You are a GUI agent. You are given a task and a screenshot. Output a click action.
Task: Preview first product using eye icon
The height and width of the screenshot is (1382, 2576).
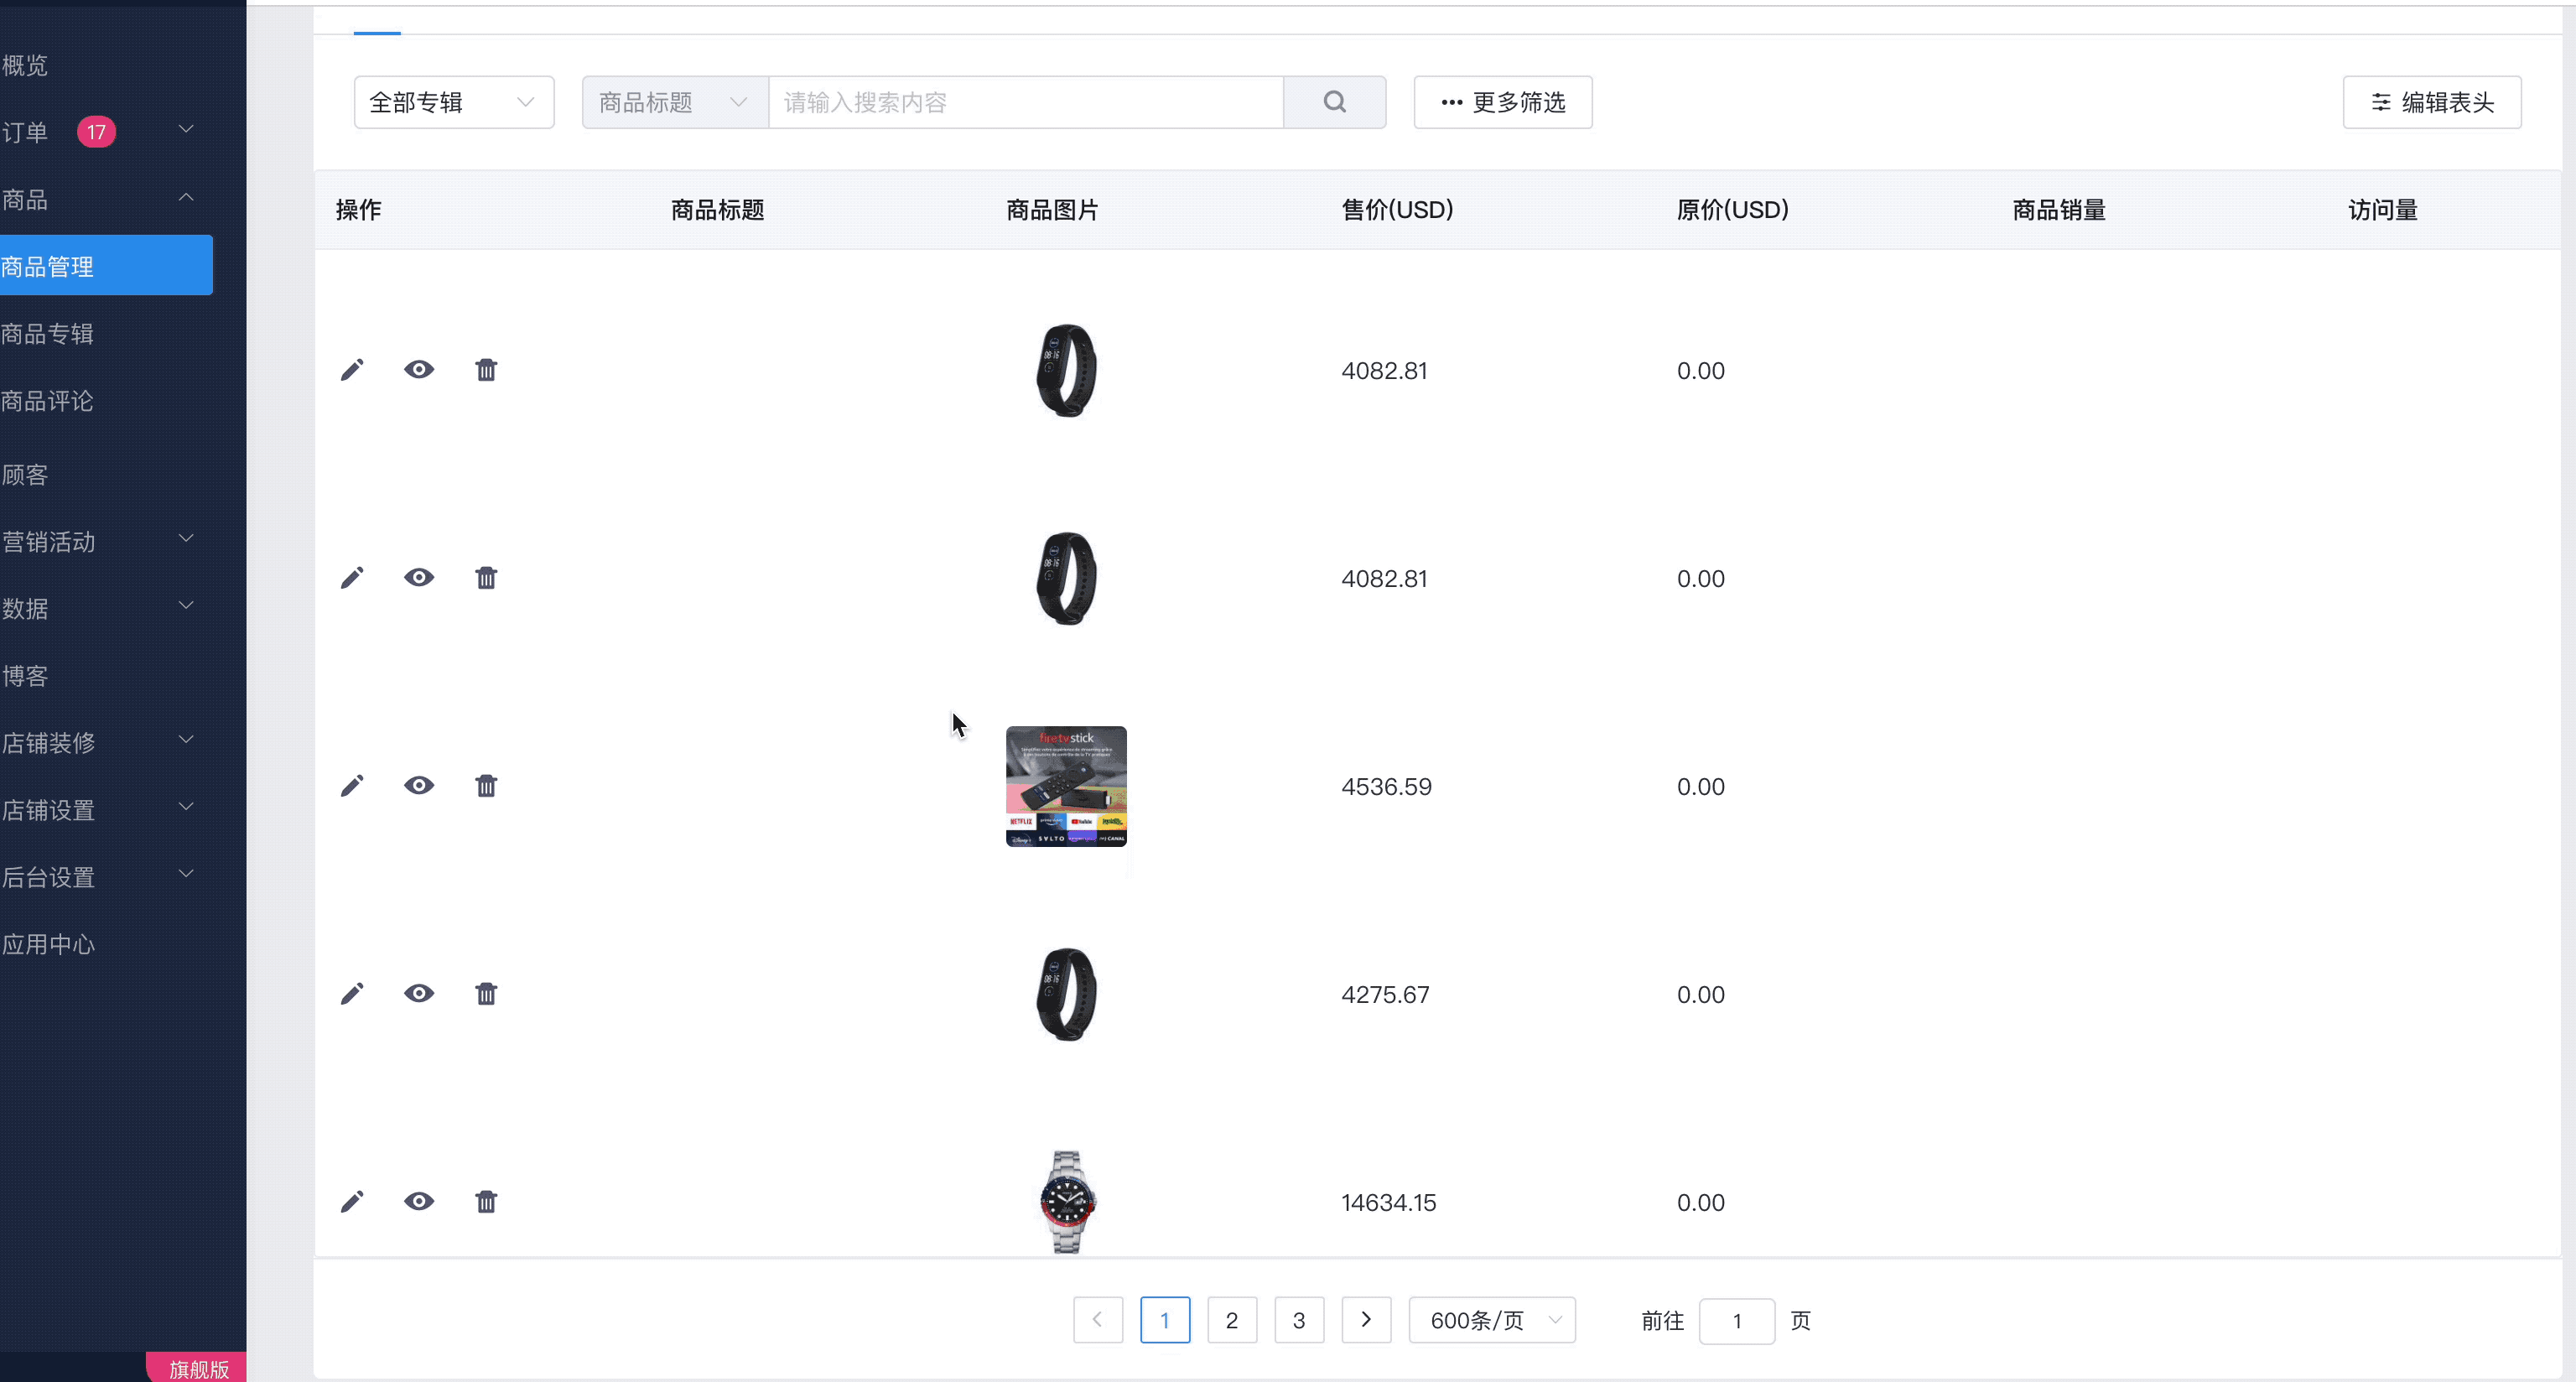(x=419, y=370)
